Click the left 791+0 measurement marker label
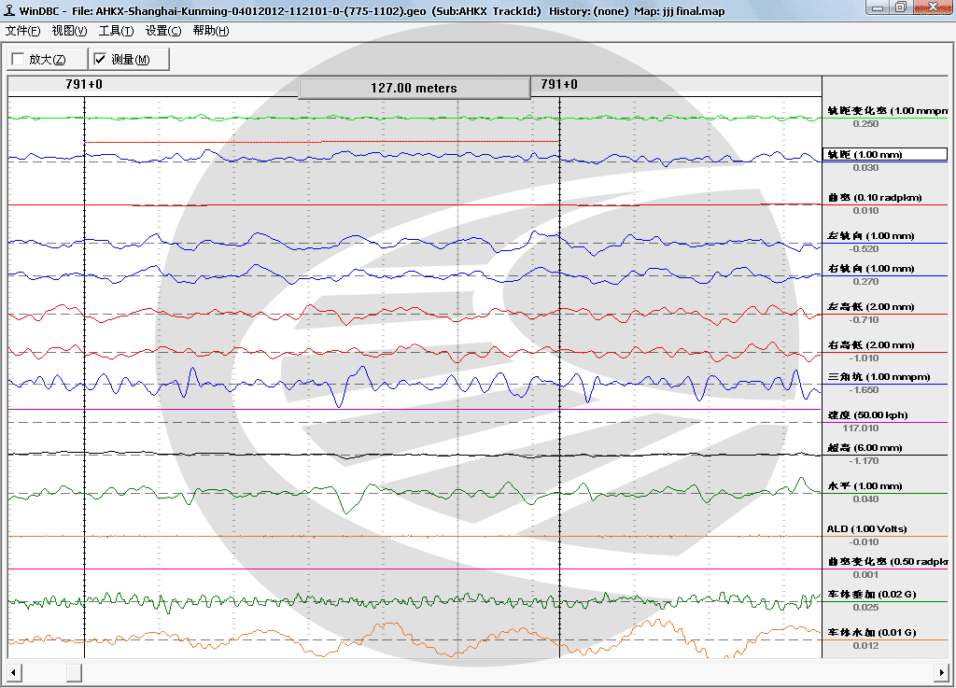This screenshot has width=956, height=688. tap(83, 84)
